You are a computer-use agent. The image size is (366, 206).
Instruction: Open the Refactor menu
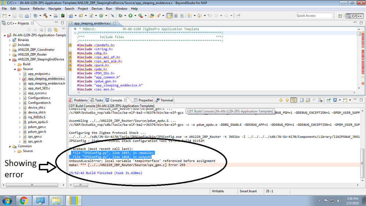pos(39,9)
